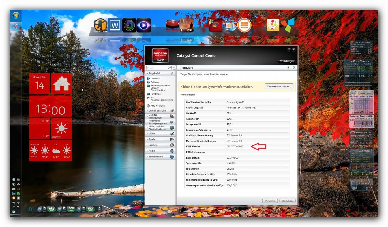Open the colorful blocks dock icon
The width and height of the screenshot is (388, 227).
coord(287,25)
